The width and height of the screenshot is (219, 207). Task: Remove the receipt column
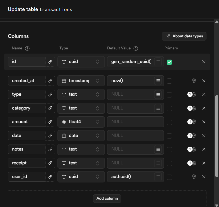(204, 163)
